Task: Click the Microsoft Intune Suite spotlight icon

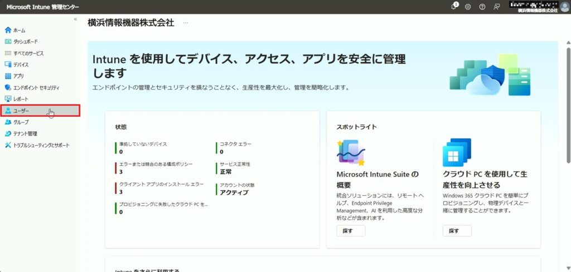Action: (x=351, y=152)
